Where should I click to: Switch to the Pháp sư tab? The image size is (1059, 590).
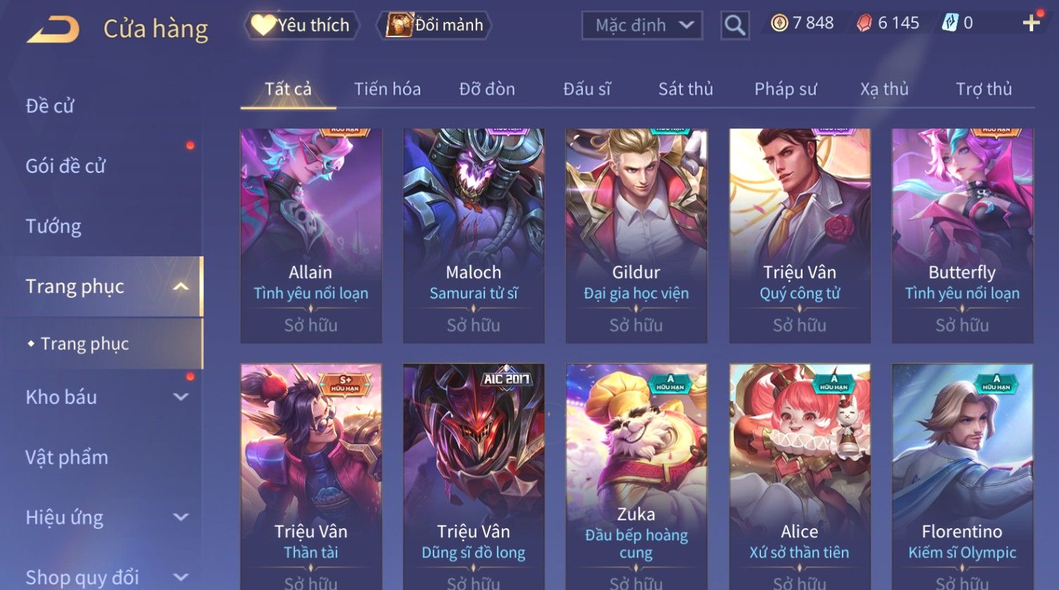786,89
